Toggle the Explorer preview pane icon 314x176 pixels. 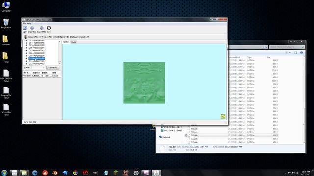[295, 53]
